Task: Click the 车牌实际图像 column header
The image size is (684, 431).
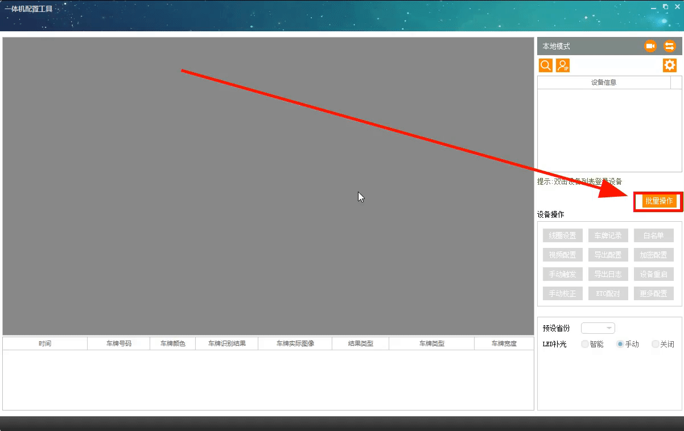Action: pos(295,343)
